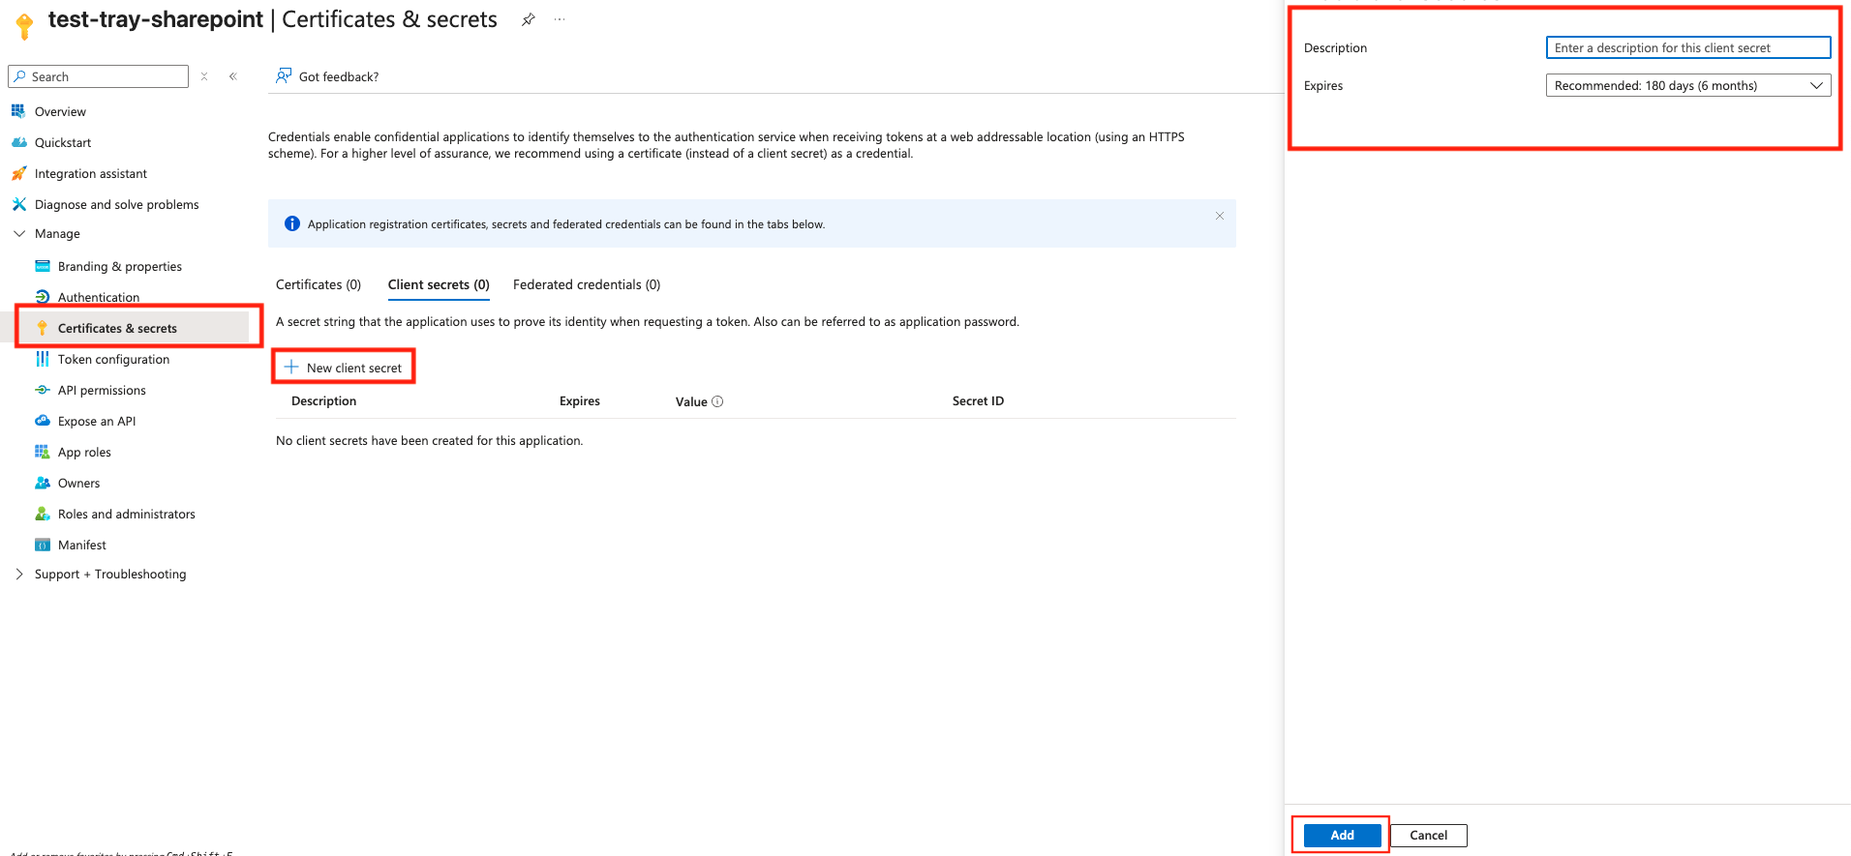This screenshot has height=856, width=1851.
Task: Click the Secret ID column header
Action: (x=978, y=400)
